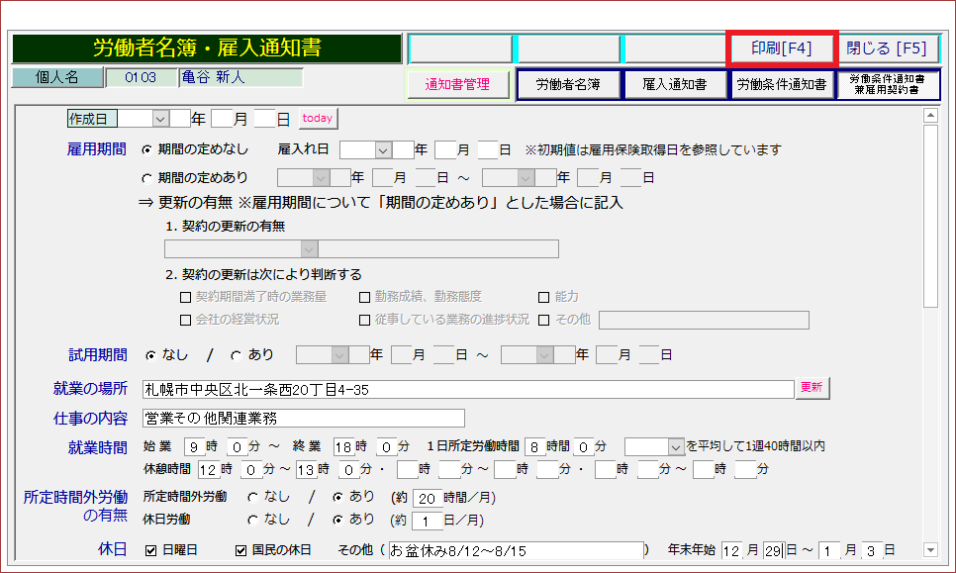Screen dimensions: 956x573
Task: Toggle the 国民の休日 checkbox
Action: click(240, 550)
